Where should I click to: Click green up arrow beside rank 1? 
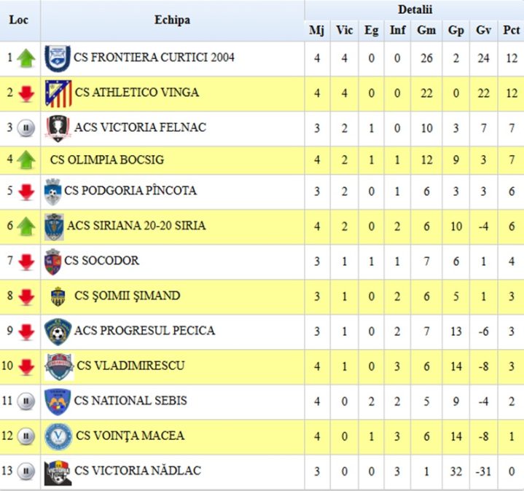click(26, 58)
